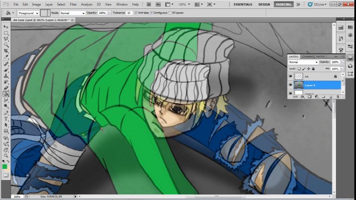This screenshot has width=356, height=200.
Task: Select the Dodge tool
Action: pos(6,106)
